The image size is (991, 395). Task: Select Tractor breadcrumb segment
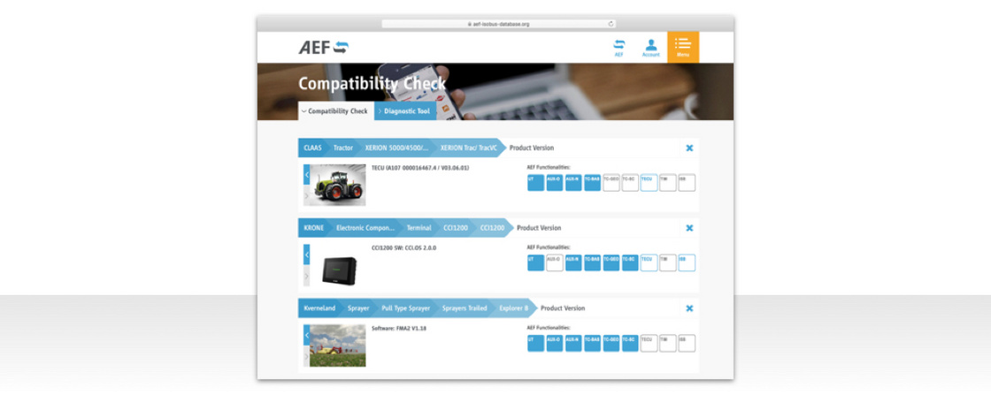[343, 148]
